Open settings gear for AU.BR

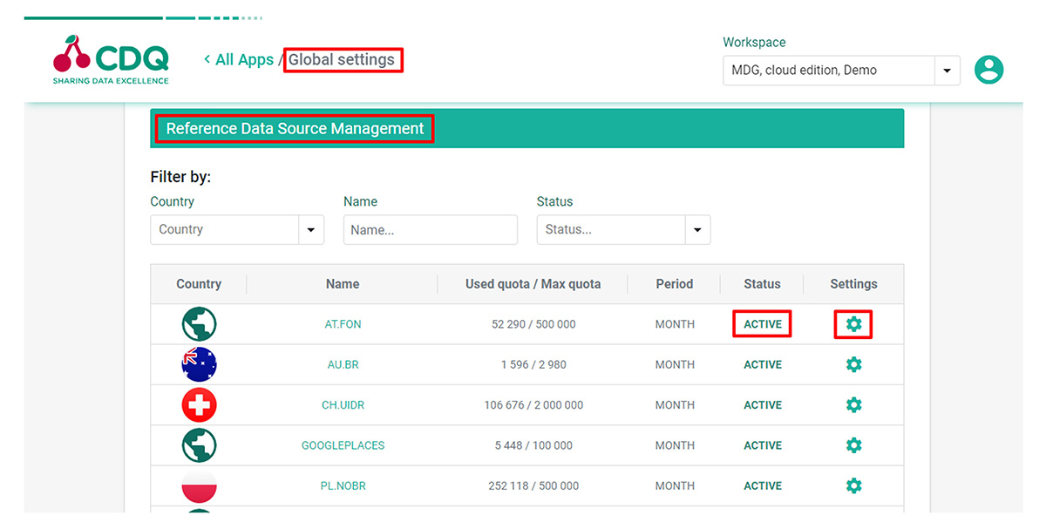click(853, 364)
